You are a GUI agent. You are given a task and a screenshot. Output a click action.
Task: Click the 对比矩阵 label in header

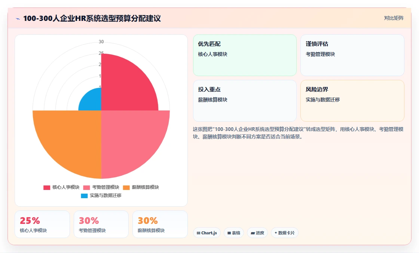pos(394,18)
